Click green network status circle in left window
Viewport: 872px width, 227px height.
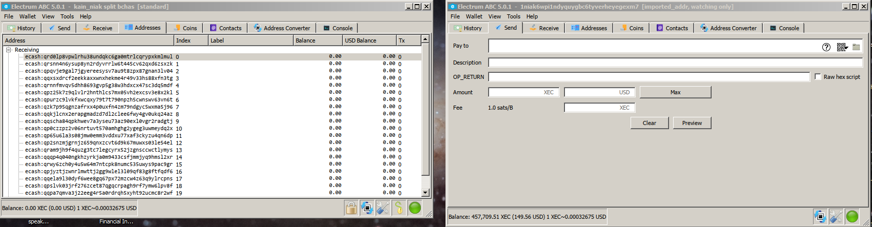(x=415, y=208)
